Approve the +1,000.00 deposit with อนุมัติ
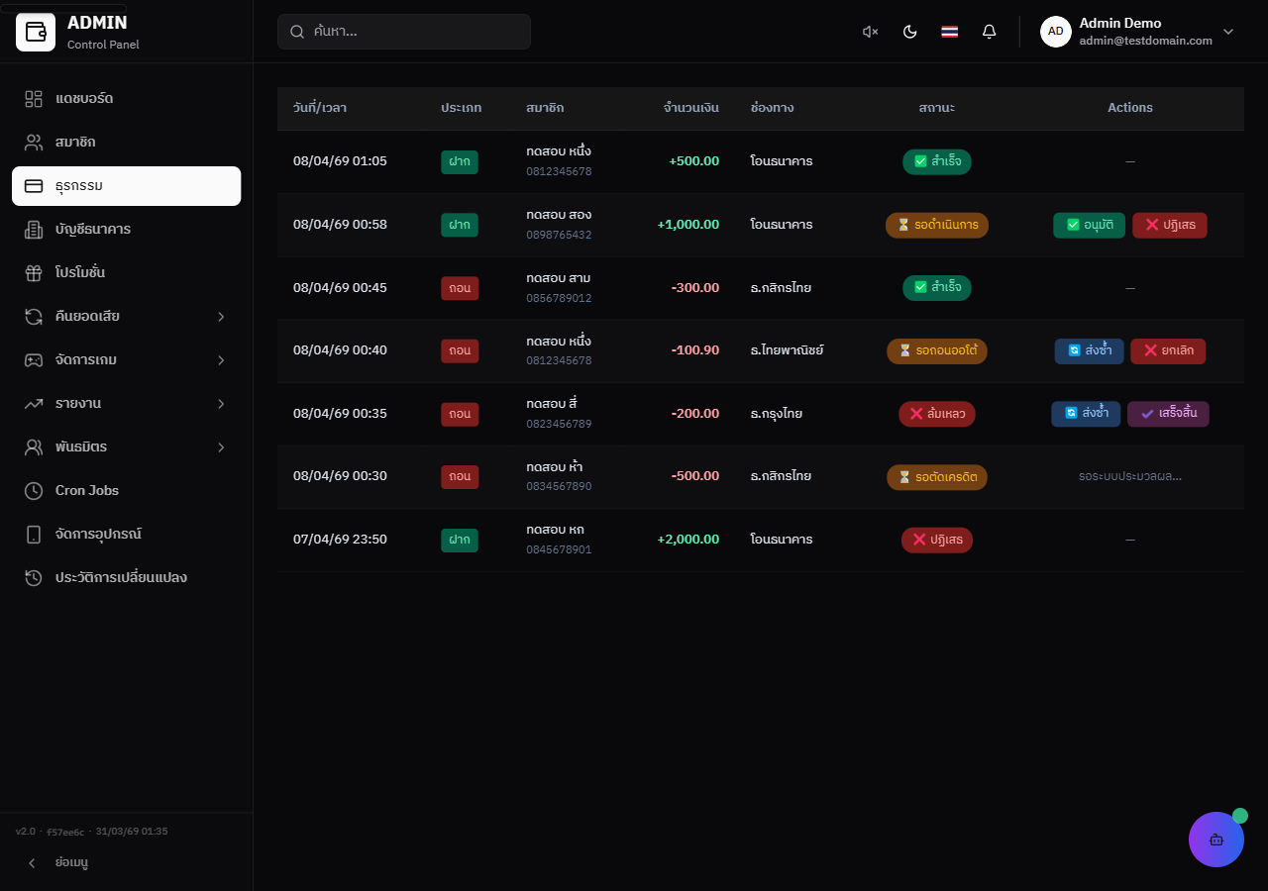The image size is (1268, 891). (x=1089, y=225)
